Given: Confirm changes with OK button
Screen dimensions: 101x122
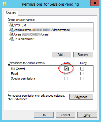Looking at the screenshot, I should tap(44, 115).
